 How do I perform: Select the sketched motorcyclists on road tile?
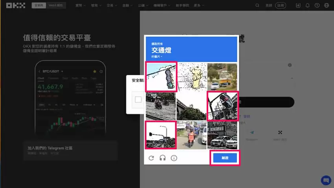click(161, 106)
